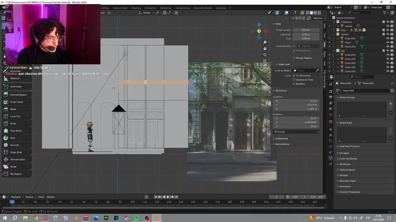Enable Lock To 3D Cursor checkbox
The image size is (396, 222).
294,76
